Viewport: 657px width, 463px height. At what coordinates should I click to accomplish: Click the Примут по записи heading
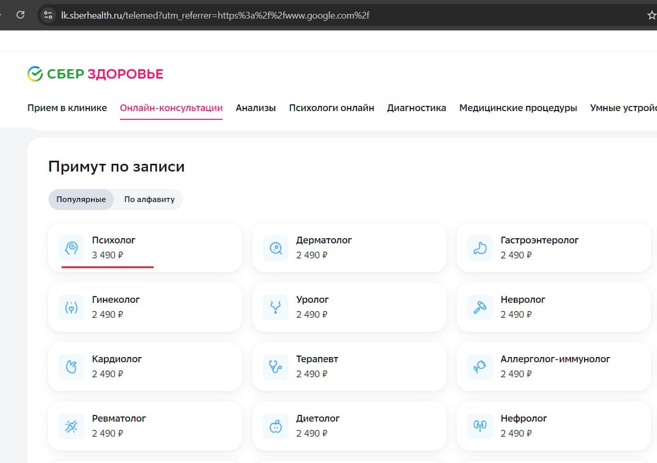116,167
